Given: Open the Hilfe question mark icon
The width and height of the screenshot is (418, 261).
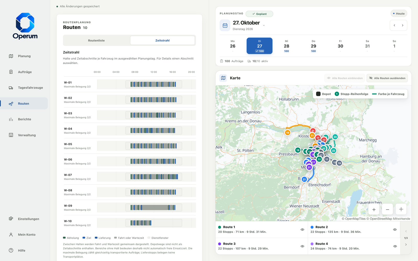Looking at the screenshot, I should pos(11,250).
